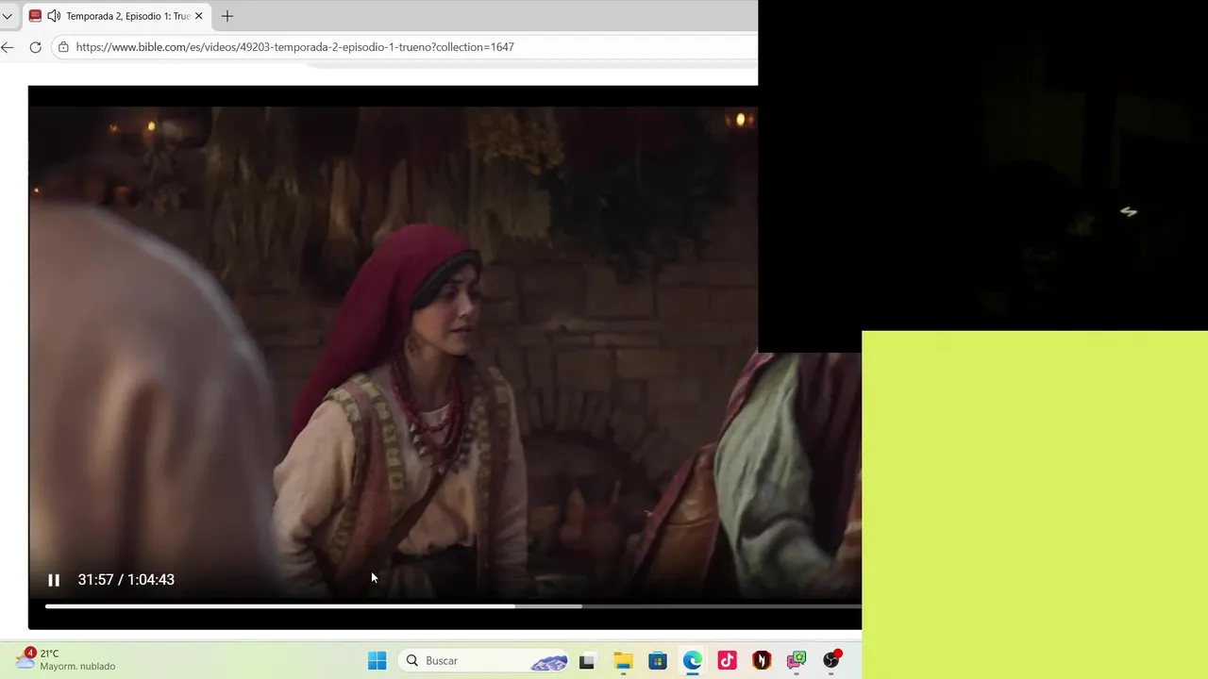Open OBS Studio on the taskbar
The image size is (1208, 679).
(831, 660)
